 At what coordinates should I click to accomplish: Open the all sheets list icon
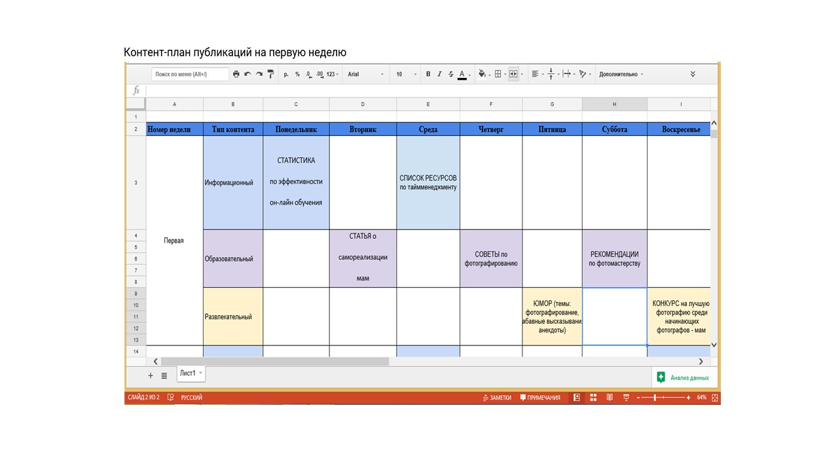tap(164, 376)
